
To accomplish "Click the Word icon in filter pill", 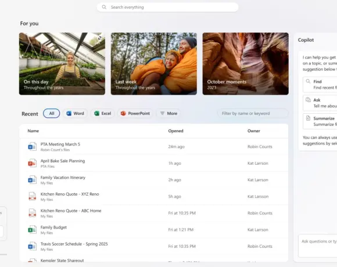I will [69, 113].
